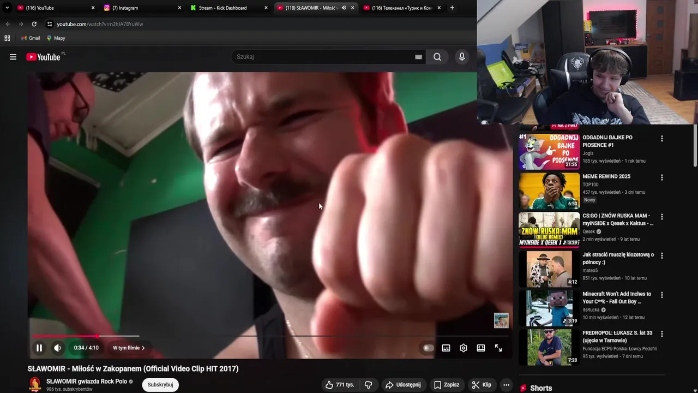Open Mapy bookmark
The height and width of the screenshot is (393, 698).
coord(56,38)
